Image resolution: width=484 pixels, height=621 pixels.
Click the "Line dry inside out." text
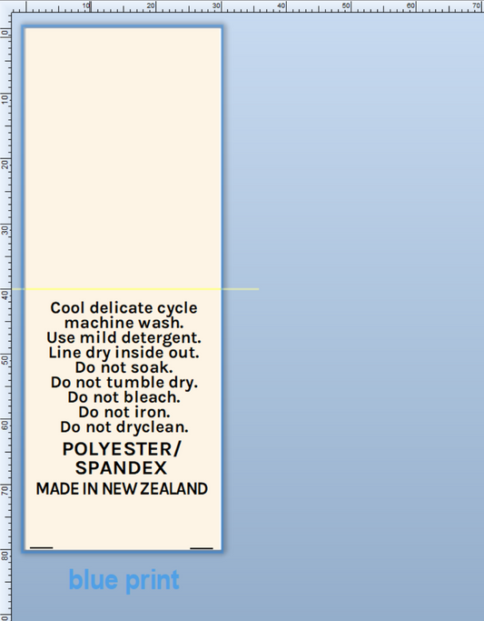123,353
